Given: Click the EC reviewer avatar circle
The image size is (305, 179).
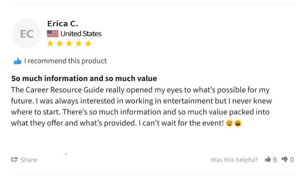Looking at the screenshot, I should point(27,34).
